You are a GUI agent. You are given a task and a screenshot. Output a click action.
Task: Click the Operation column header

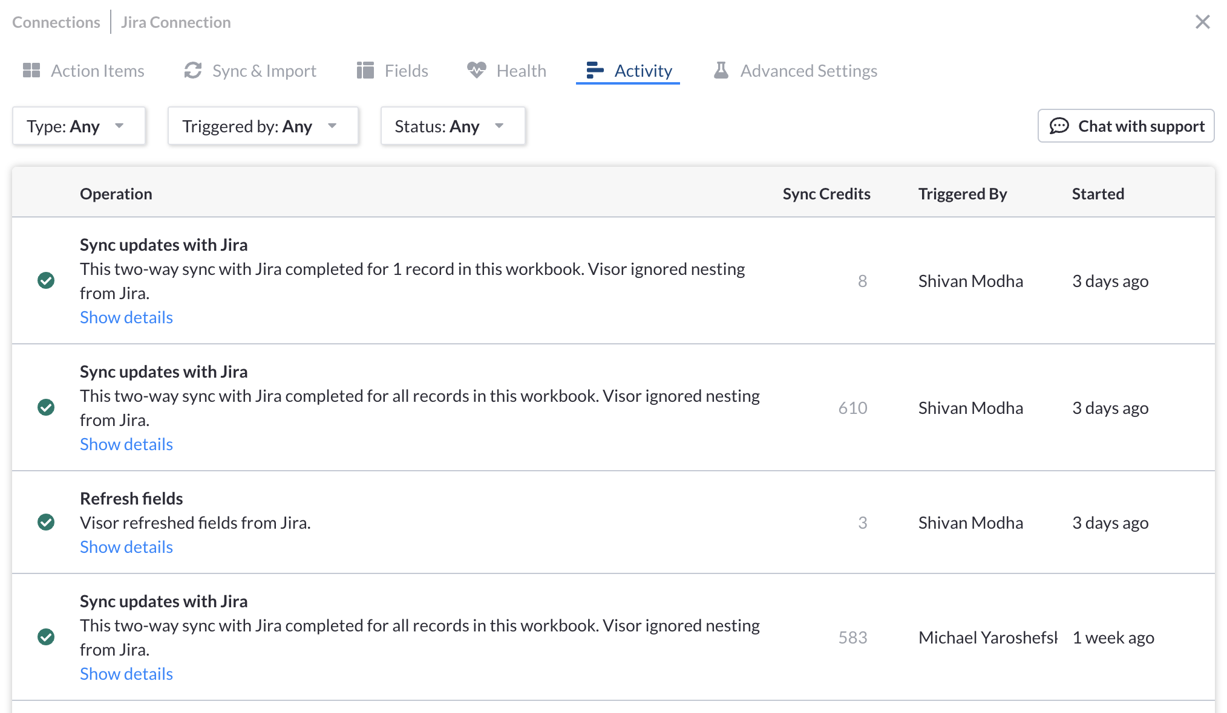point(116,194)
